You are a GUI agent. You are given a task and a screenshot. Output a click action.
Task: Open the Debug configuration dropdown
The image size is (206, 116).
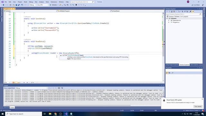coord(33,5)
